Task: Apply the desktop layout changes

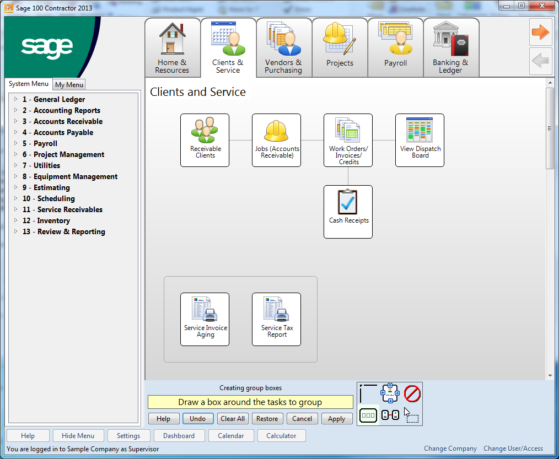Action: coord(336,418)
